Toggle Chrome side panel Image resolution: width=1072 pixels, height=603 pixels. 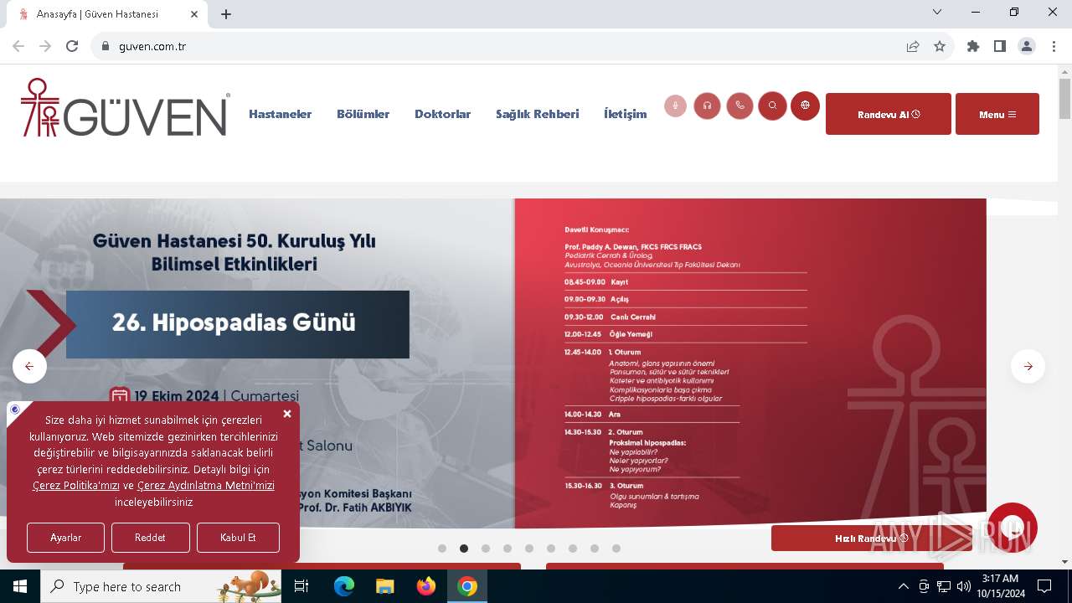click(1000, 46)
